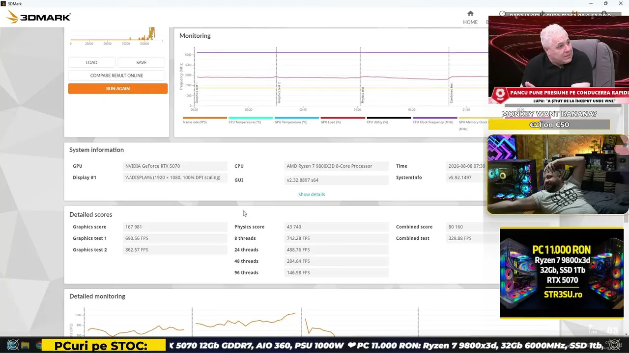Click the Combined test marker in Monitoring chart
Viewport: 629px width, 353px height.
pyautogui.click(x=451, y=93)
